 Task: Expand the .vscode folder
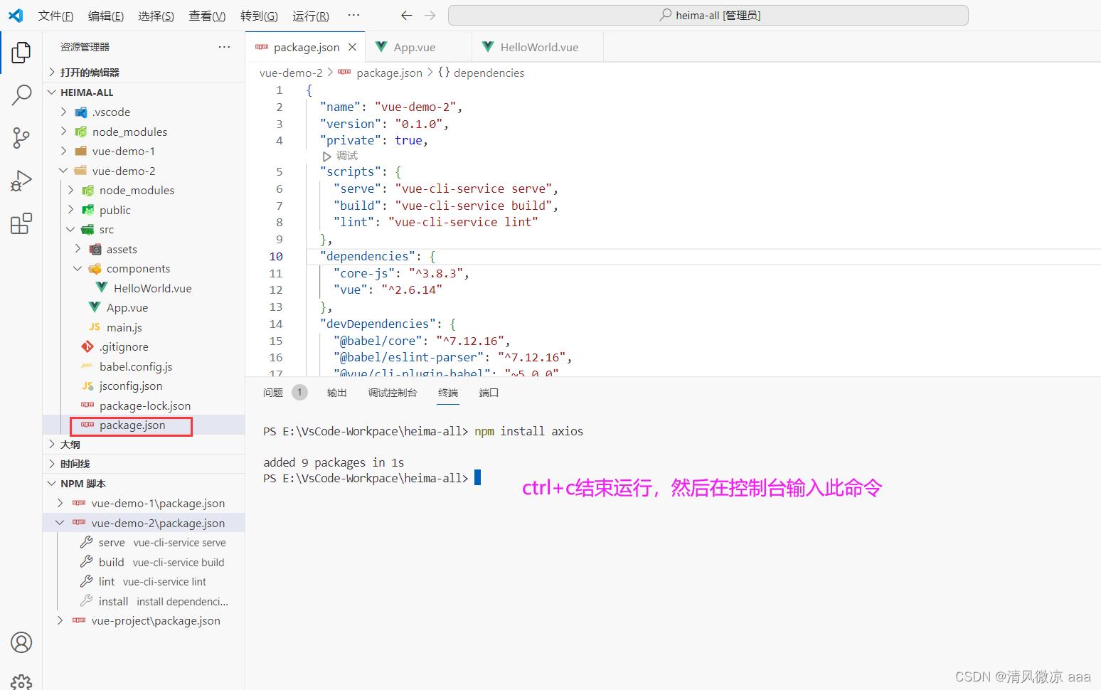[63, 112]
